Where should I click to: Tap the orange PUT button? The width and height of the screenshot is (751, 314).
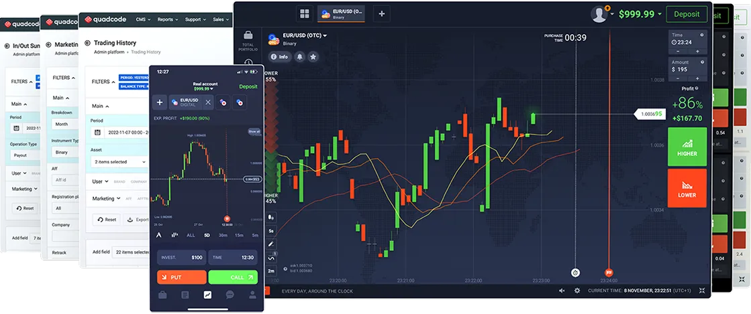point(181,277)
